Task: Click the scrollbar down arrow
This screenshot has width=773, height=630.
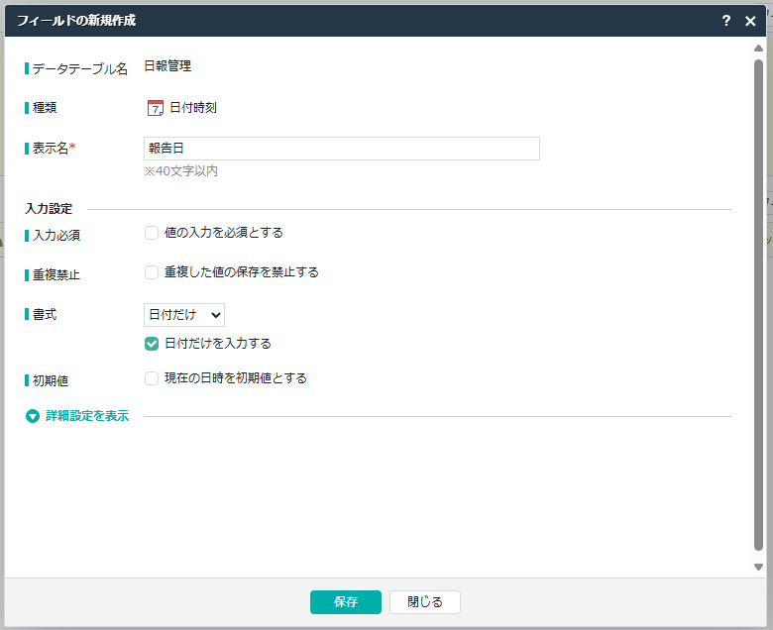Action: (x=758, y=567)
